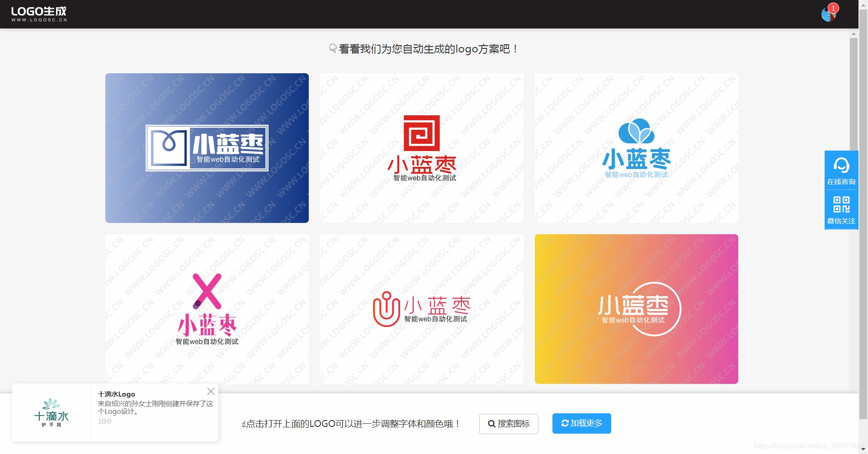868x454 pixels.
Task: Open the red spiral 小蓝枣 logo design
Action: click(421, 148)
